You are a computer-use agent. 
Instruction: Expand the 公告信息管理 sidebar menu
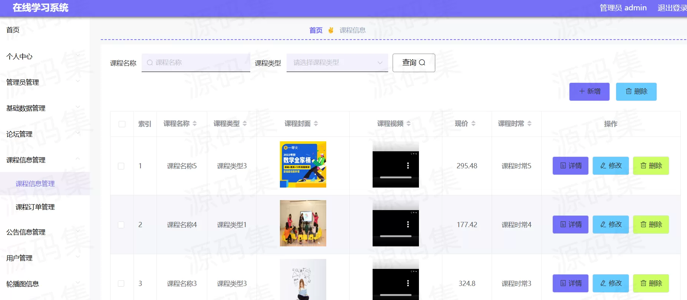[44, 232]
